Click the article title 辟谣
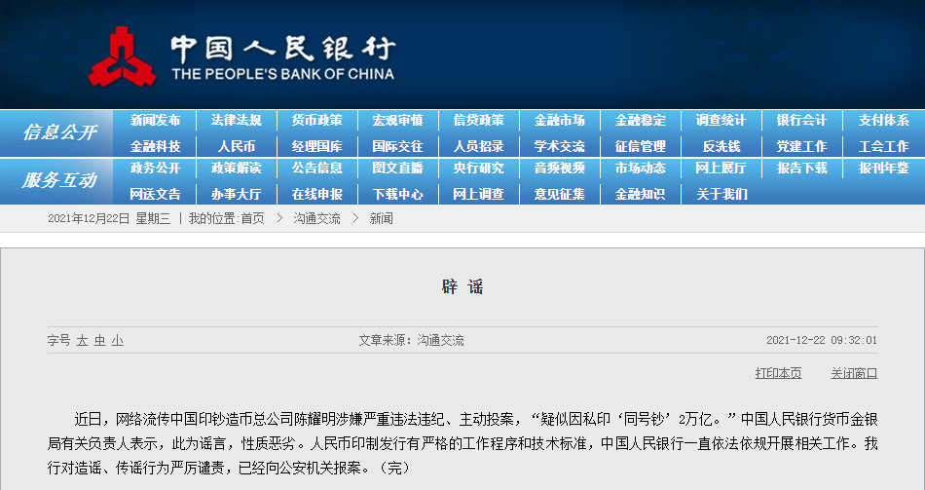This screenshot has height=490, width=925. point(462,287)
